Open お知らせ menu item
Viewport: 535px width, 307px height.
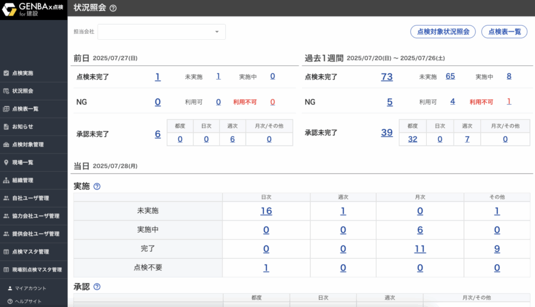tap(34, 127)
